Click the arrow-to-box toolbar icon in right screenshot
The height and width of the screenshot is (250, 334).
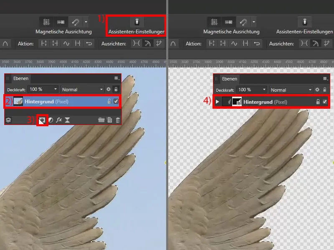(x=228, y=22)
